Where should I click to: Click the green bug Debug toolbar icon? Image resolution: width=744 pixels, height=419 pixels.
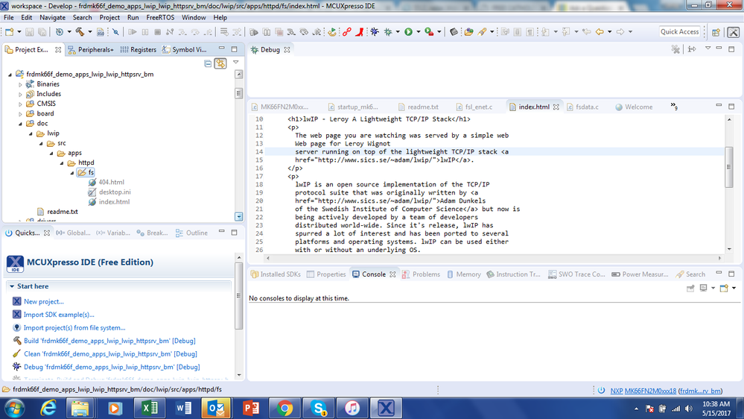tap(388, 32)
